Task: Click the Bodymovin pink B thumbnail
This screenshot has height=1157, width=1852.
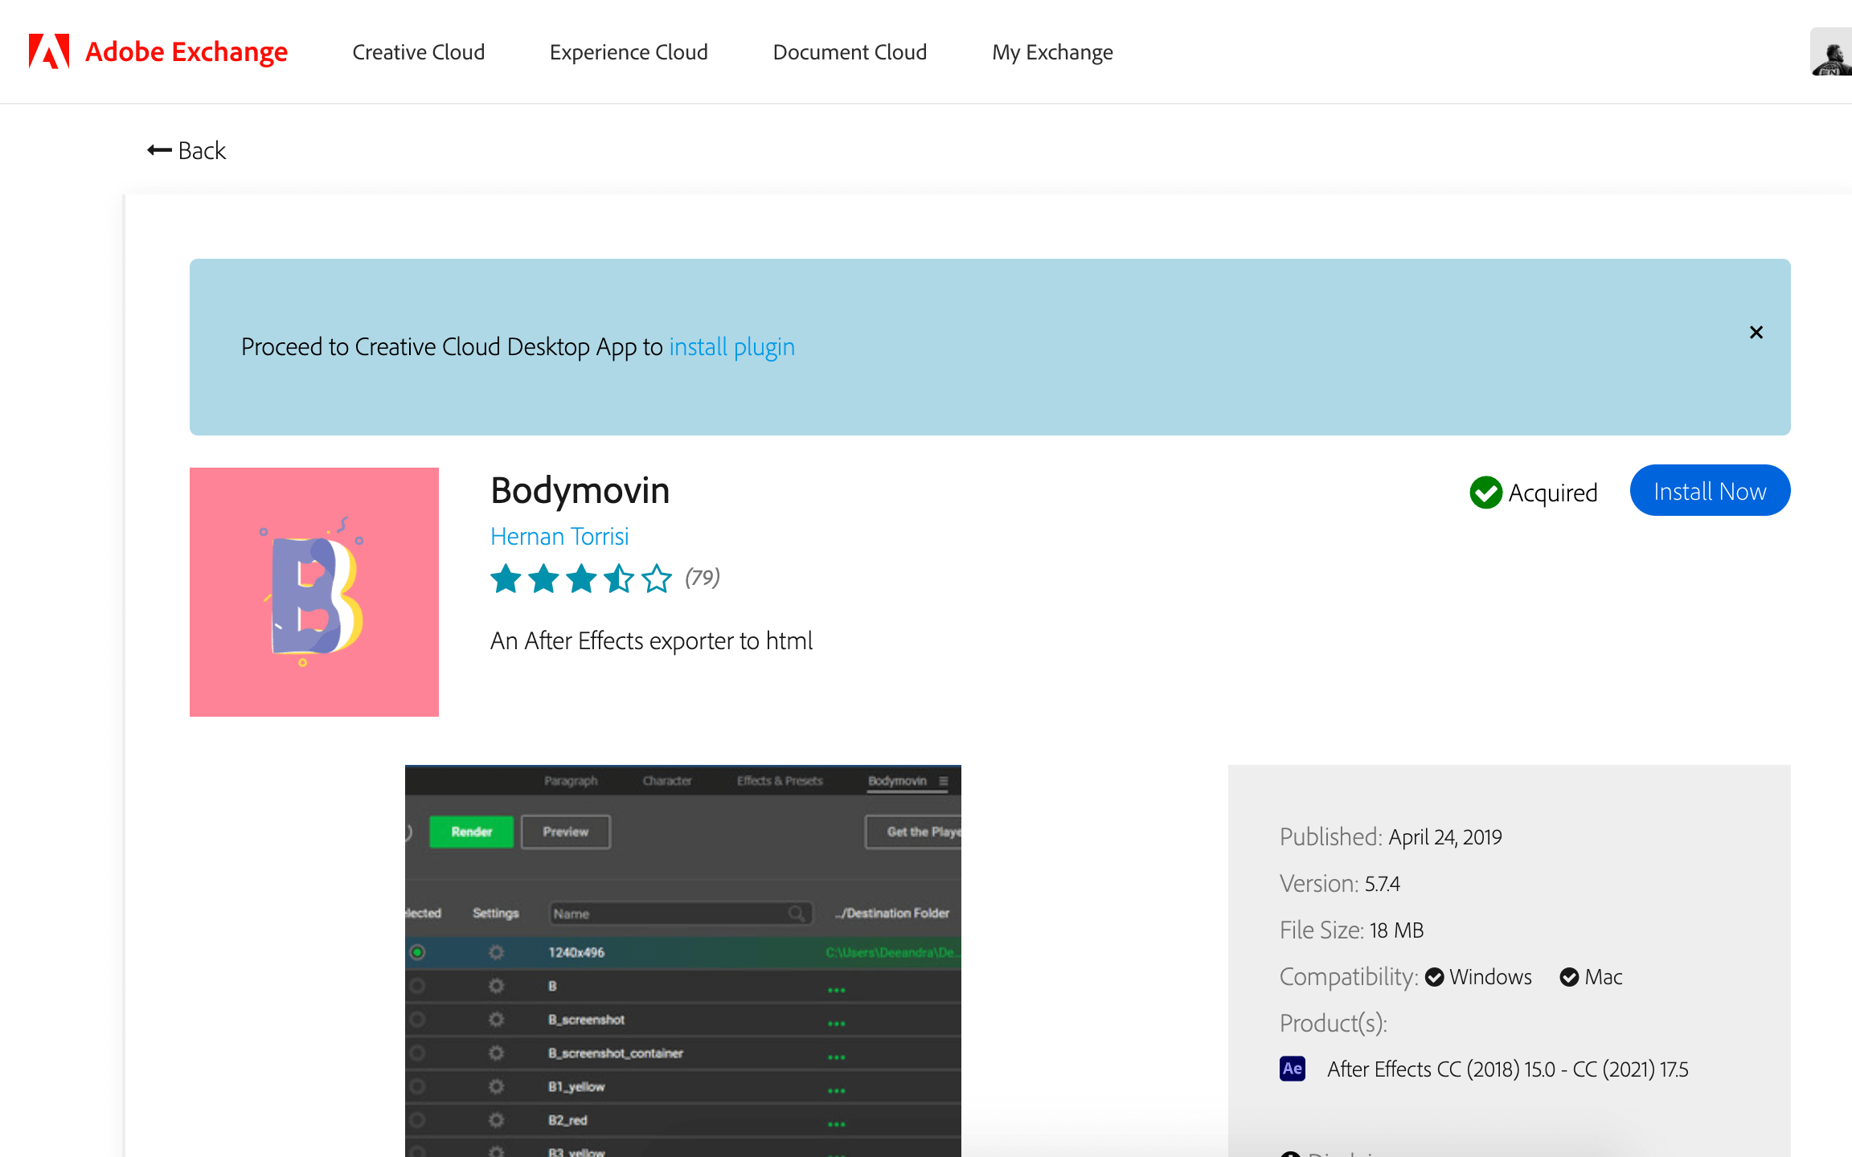Action: (x=313, y=591)
